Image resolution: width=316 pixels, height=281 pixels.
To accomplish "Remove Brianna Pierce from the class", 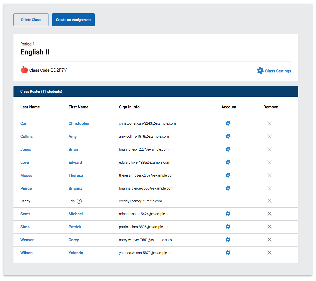I will click(269, 188).
